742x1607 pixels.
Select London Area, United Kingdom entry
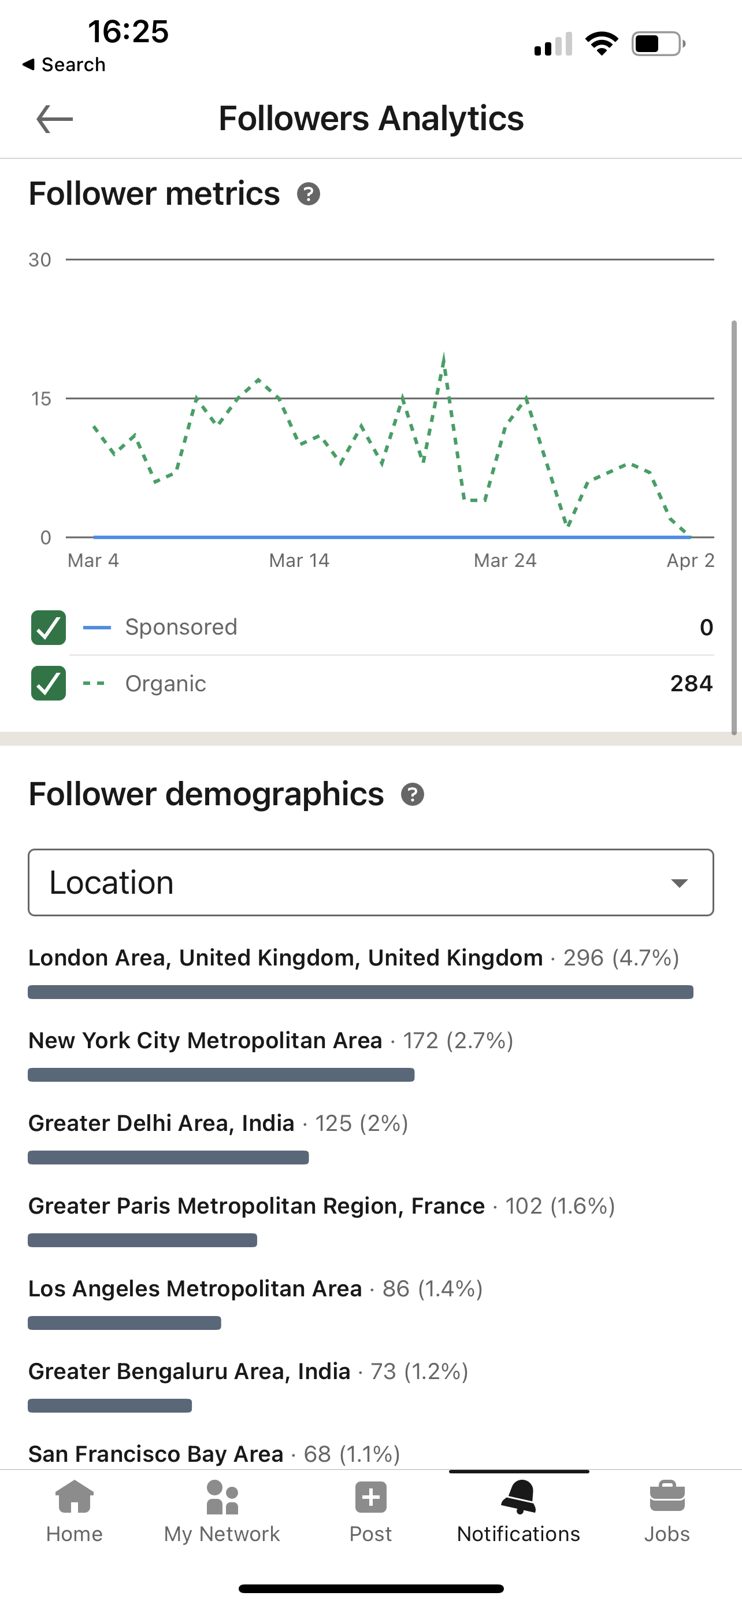click(285, 958)
